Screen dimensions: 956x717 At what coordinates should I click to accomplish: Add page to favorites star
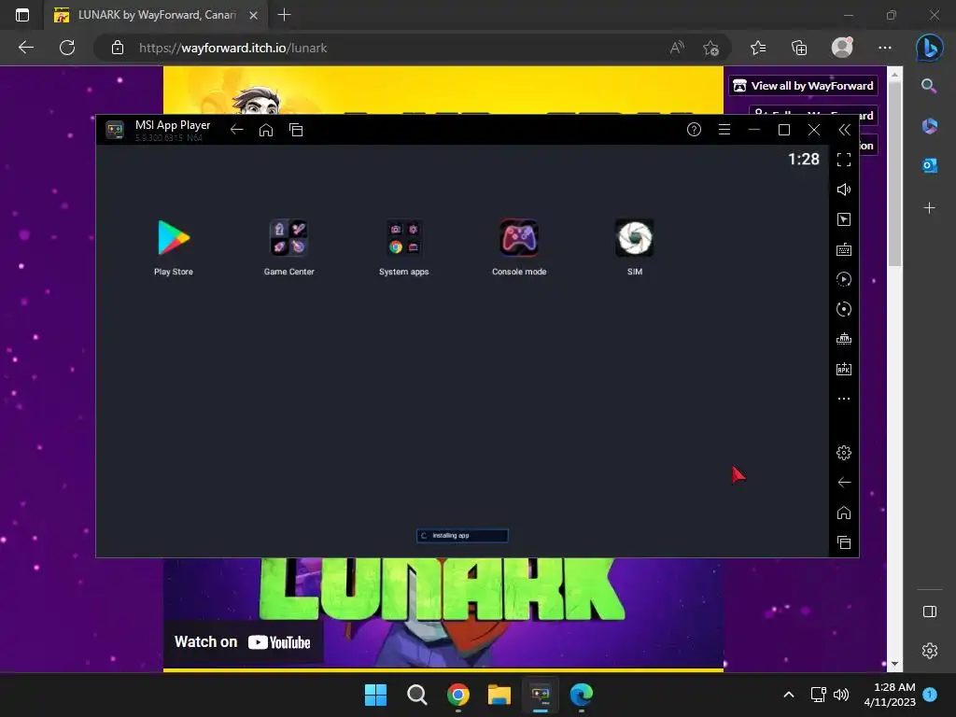click(x=710, y=48)
